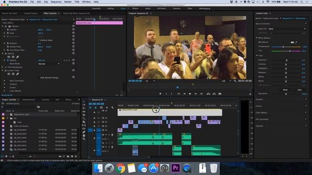Screen dimensions: 312x175
Task: Click the Reset button in Tone
Action: coord(285,89)
